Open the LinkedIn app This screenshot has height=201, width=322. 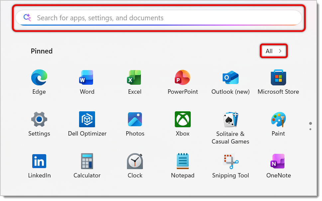tap(39, 166)
